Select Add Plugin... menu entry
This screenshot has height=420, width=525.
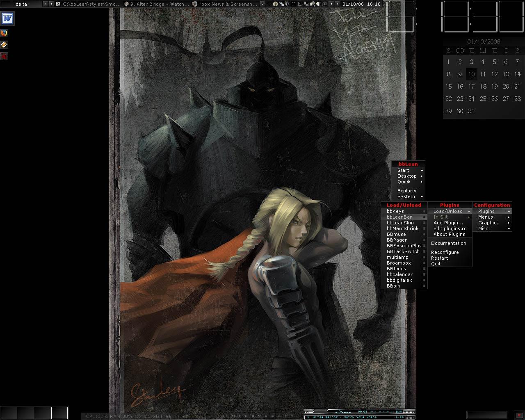pos(450,223)
